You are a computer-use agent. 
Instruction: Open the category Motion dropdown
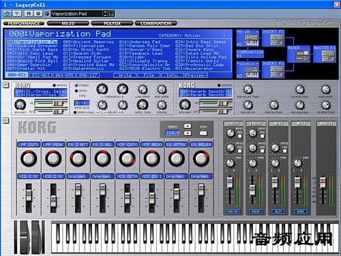tap(224, 35)
